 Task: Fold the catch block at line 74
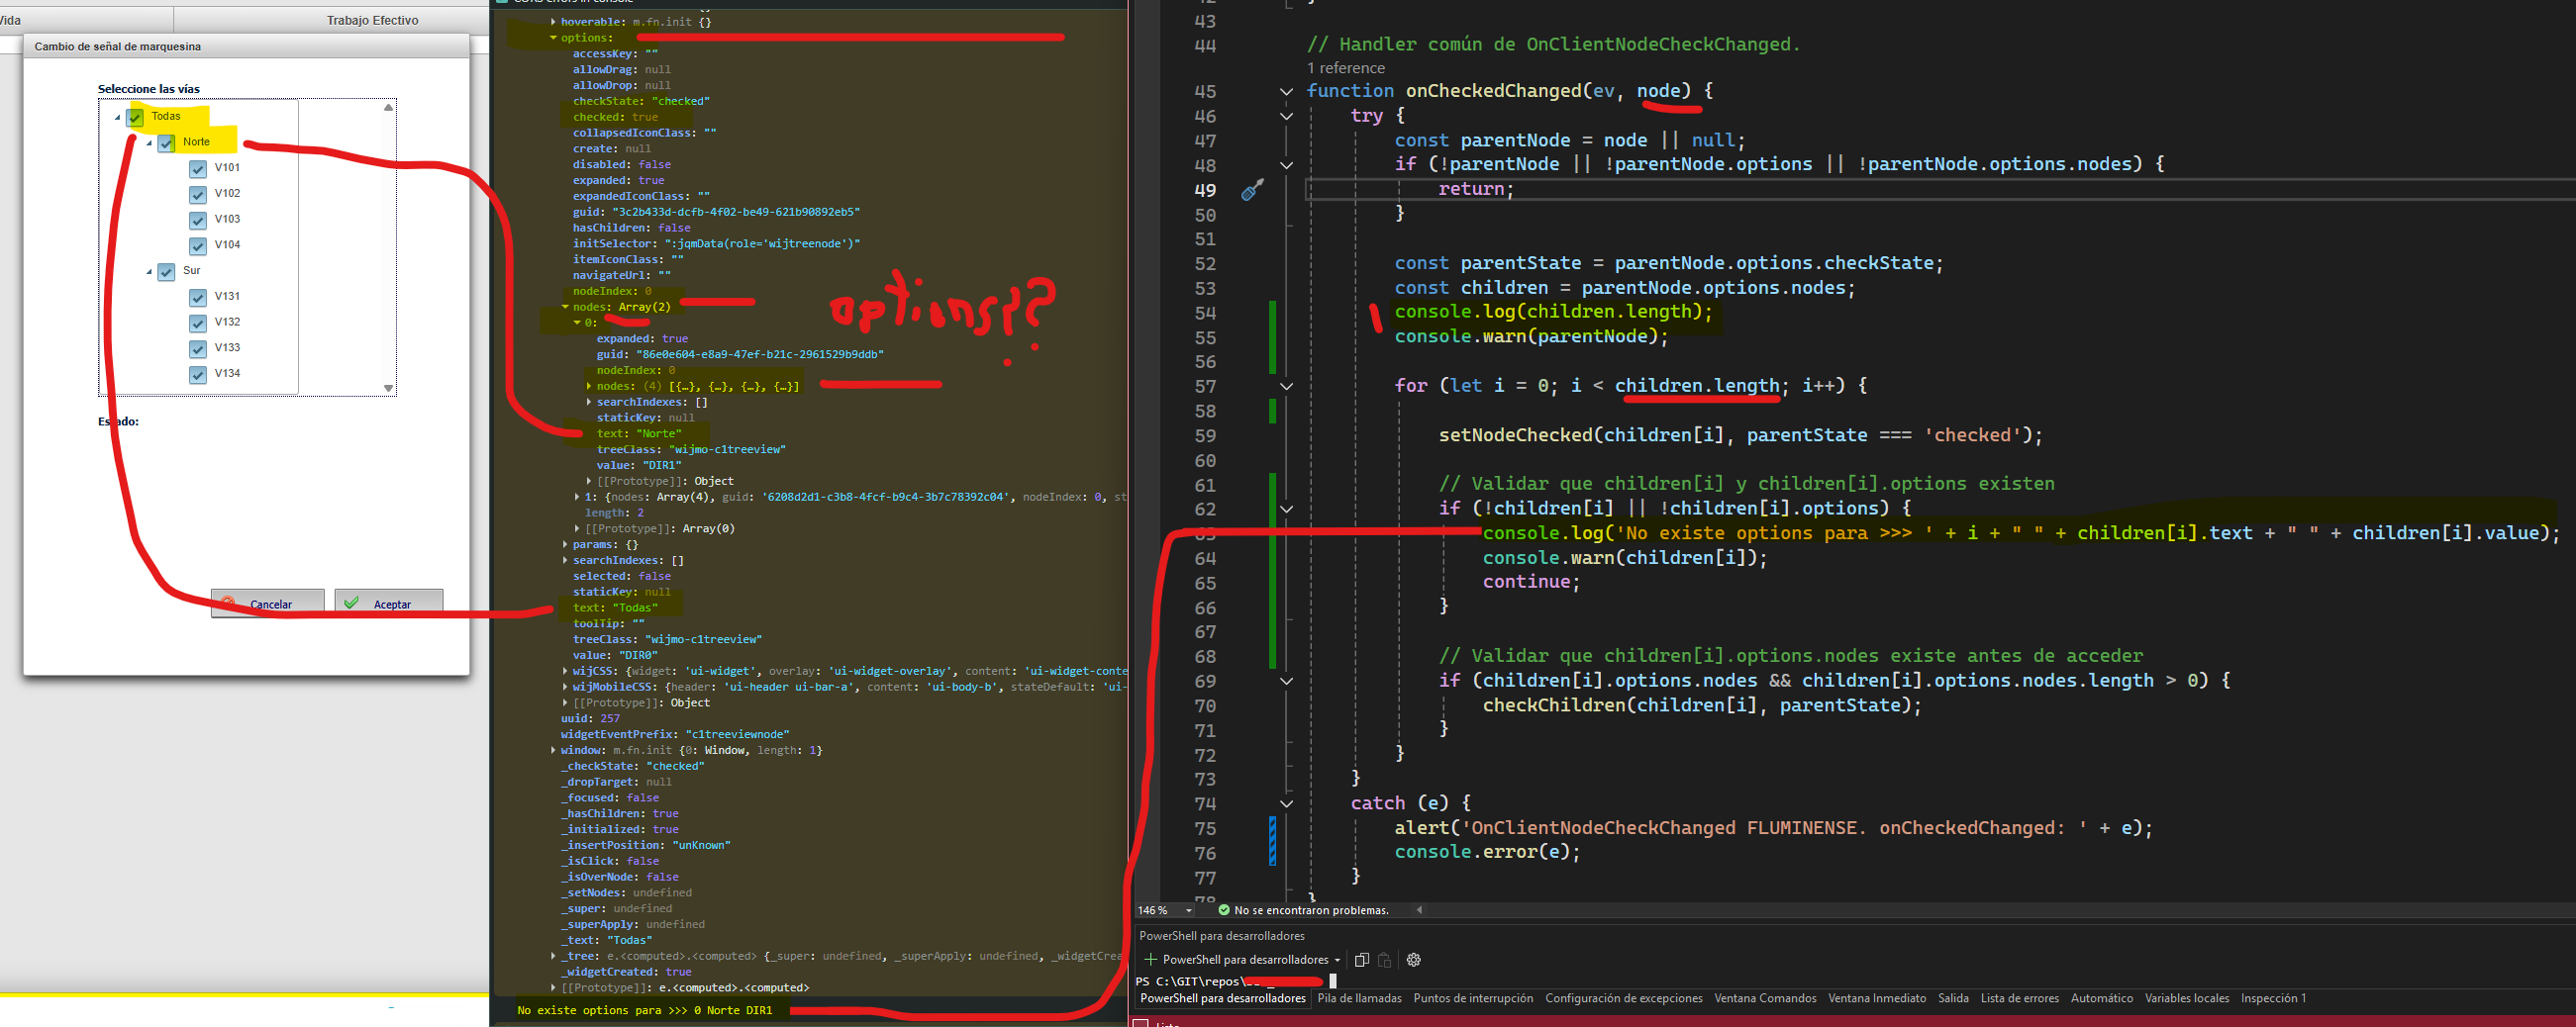1286,803
